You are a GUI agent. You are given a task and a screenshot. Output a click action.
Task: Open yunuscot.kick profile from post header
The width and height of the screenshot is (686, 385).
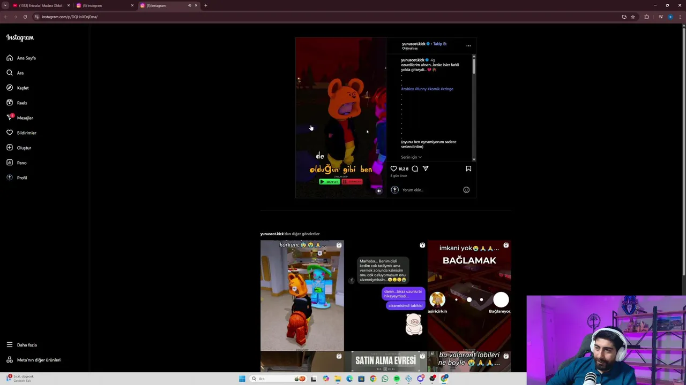tap(413, 44)
